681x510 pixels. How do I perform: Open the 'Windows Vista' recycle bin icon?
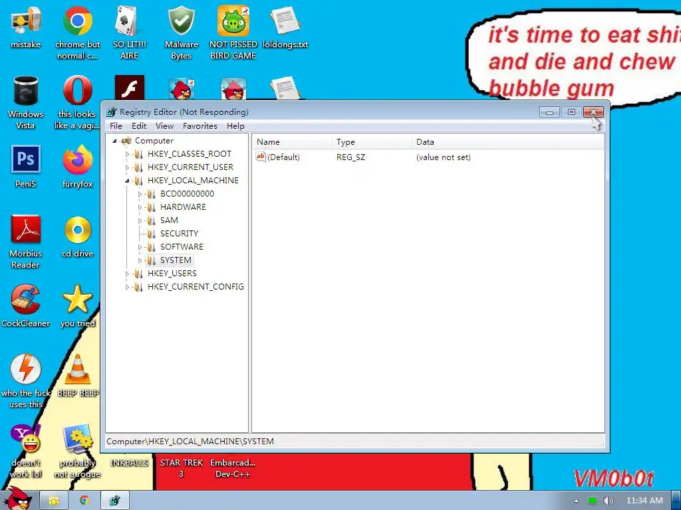pyautogui.click(x=26, y=102)
